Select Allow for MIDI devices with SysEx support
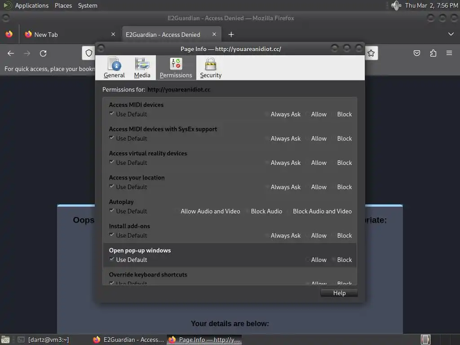Image resolution: width=460 pixels, height=345 pixels. point(316,138)
